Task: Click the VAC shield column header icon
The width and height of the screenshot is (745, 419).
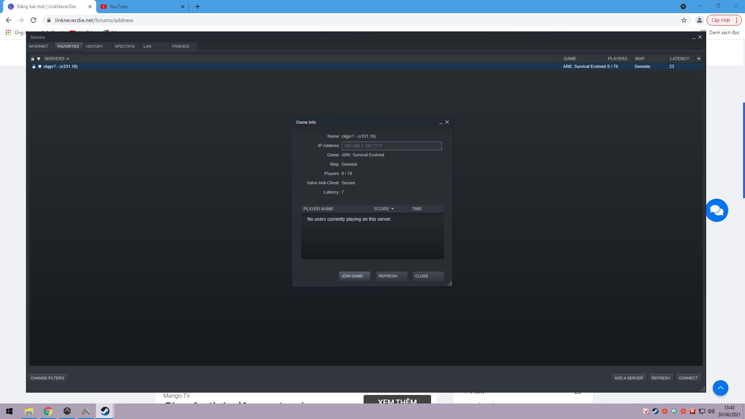Action: [x=39, y=59]
